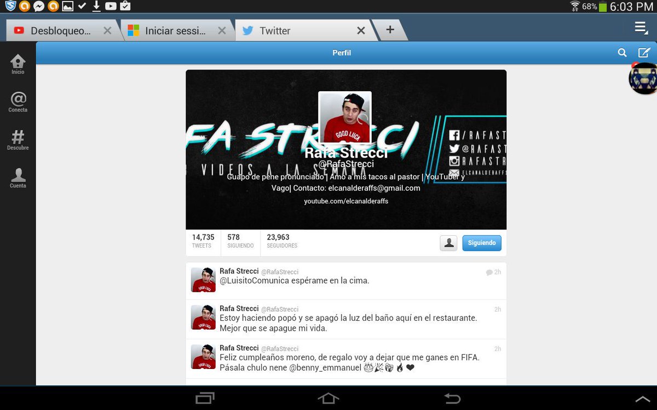
Task: Tap the picture notification icon in status bar
Action: [x=67, y=7]
